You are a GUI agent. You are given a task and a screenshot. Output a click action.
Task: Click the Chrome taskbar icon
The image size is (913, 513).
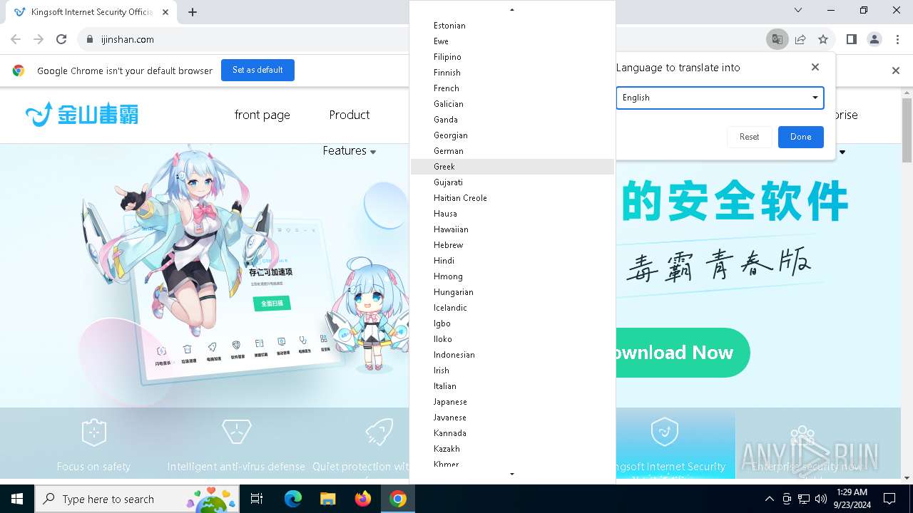(x=397, y=499)
